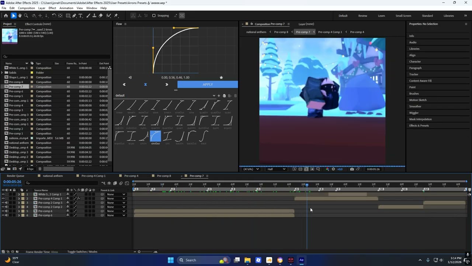This screenshot has width=472, height=266.
Task: Open the Animation menu
Action: (x=66, y=8)
